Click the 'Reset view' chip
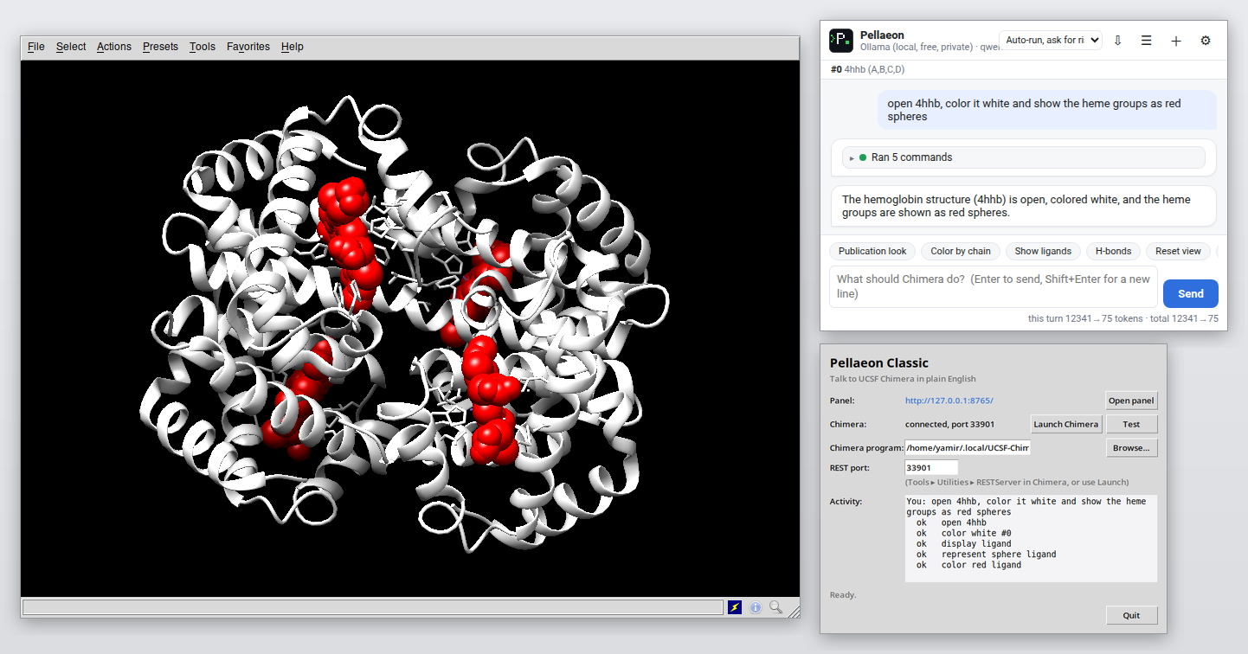This screenshot has width=1248, height=654. 1178,251
